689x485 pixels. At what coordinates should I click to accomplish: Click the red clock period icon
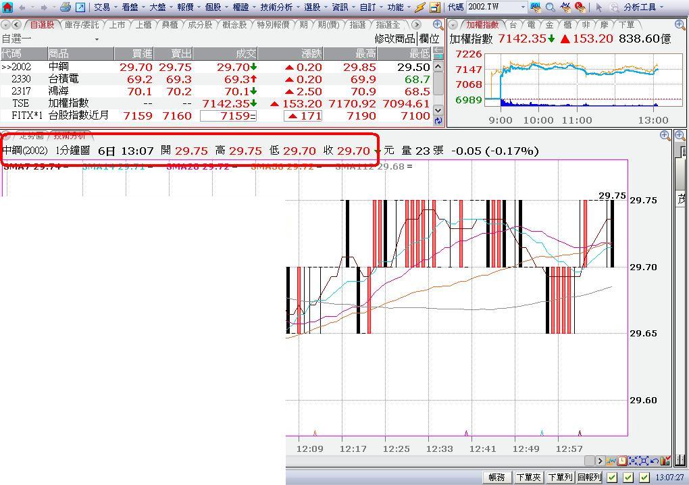(622, 461)
